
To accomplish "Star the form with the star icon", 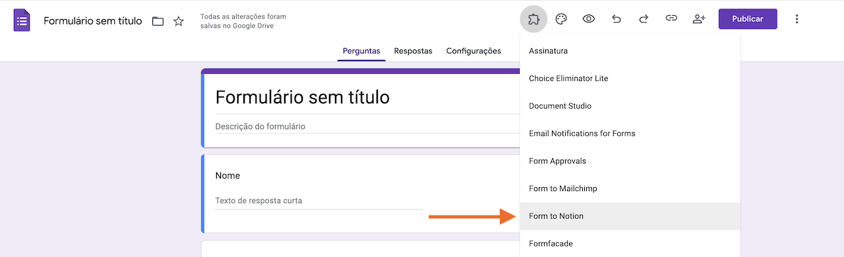I will pos(179,21).
